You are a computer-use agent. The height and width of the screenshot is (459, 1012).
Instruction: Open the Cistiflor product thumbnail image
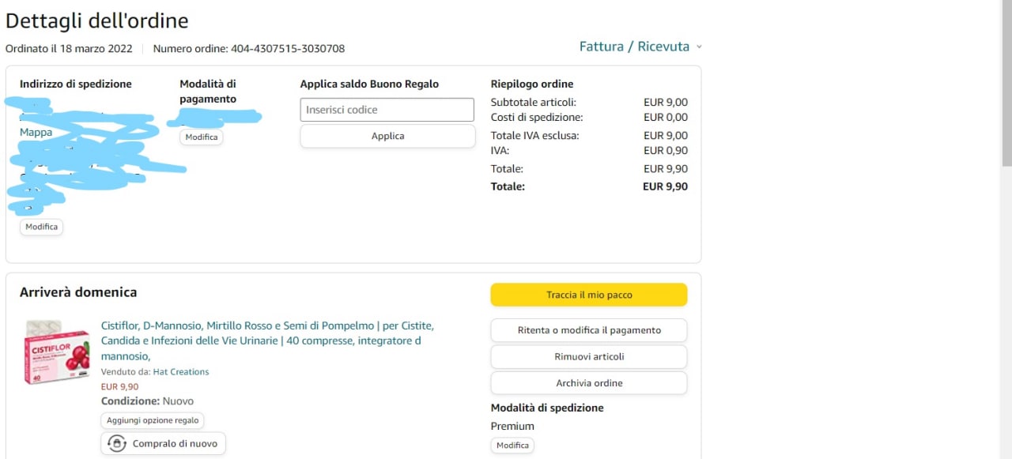tap(56, 352)
